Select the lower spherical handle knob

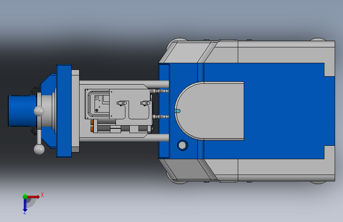(x=39, y=149)
